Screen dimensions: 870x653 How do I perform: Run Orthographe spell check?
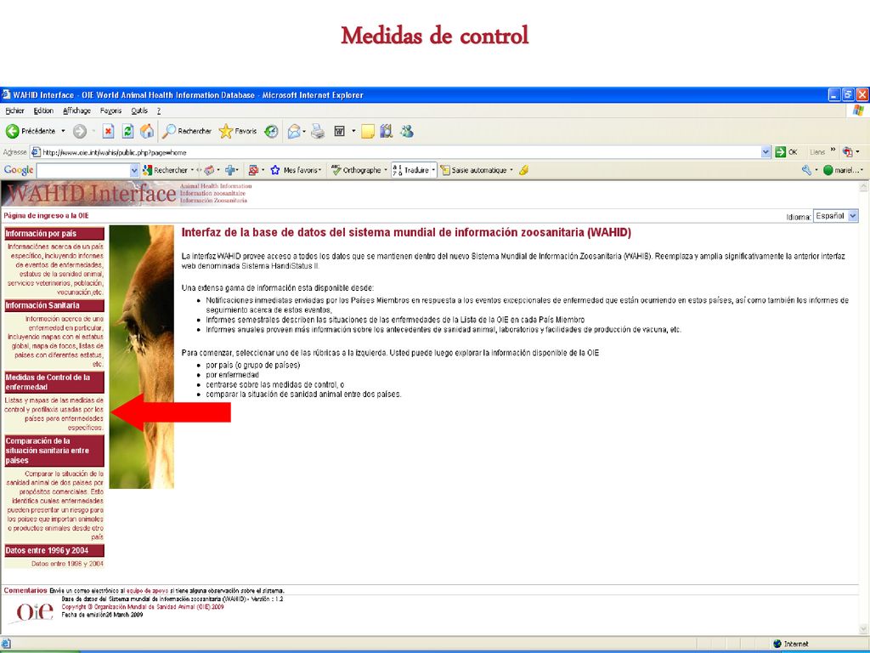[356, 170]
